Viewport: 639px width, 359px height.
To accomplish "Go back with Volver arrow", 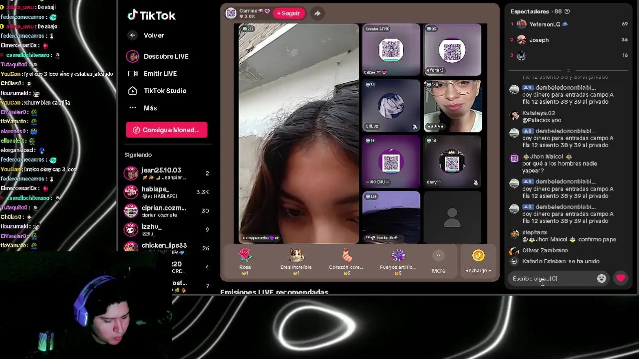I will point(132,35).
